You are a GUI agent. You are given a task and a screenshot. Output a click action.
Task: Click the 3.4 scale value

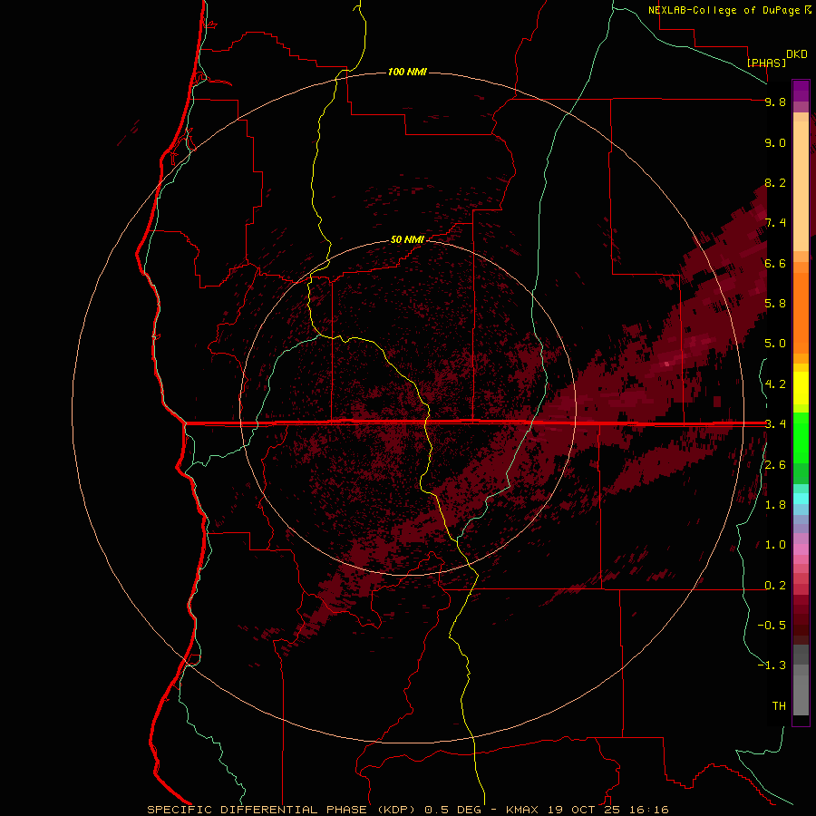(x=775, y=424)
